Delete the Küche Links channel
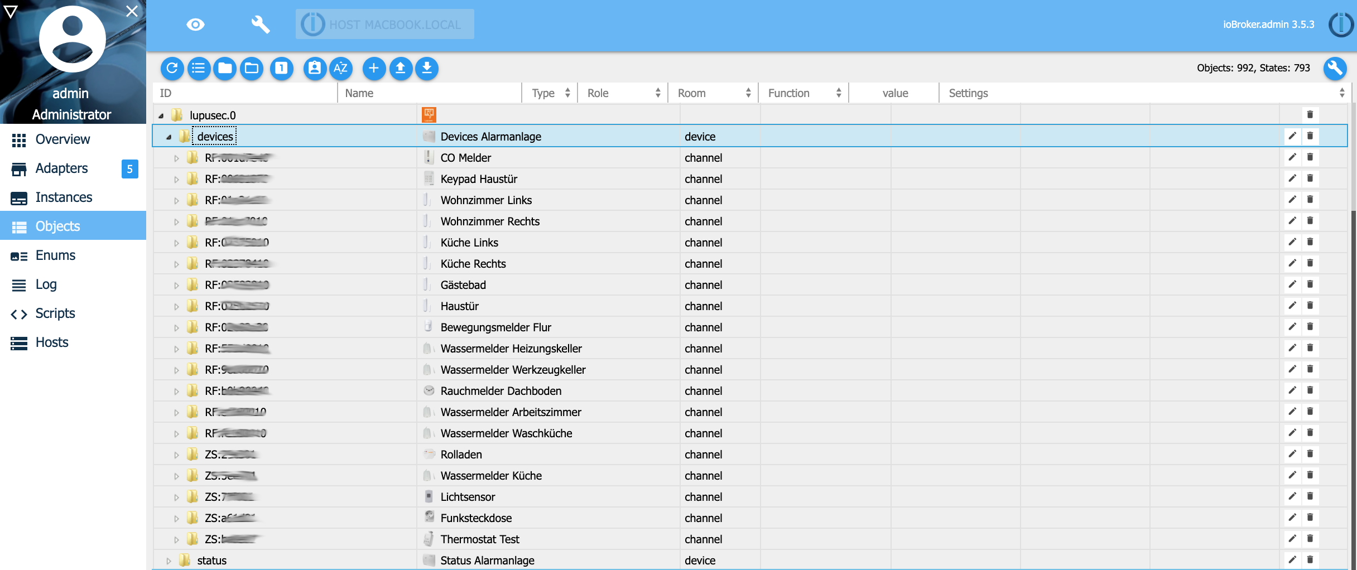 point(1310,241)
